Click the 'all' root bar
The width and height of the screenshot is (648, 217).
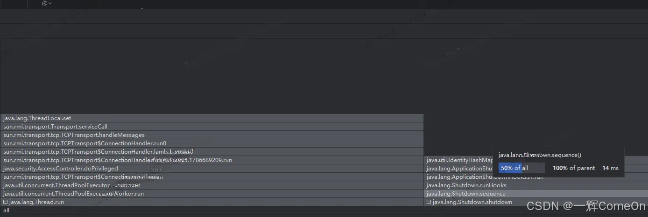tap(324, 210)
